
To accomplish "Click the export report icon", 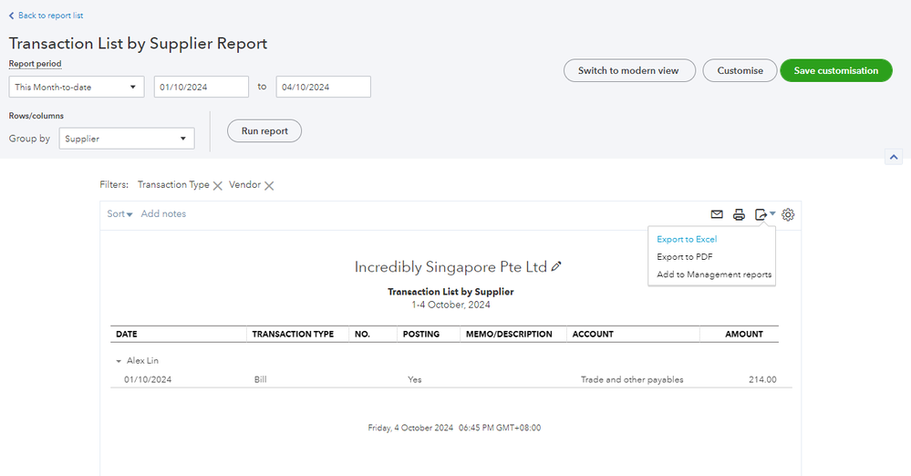I will [x=762, y=214].
